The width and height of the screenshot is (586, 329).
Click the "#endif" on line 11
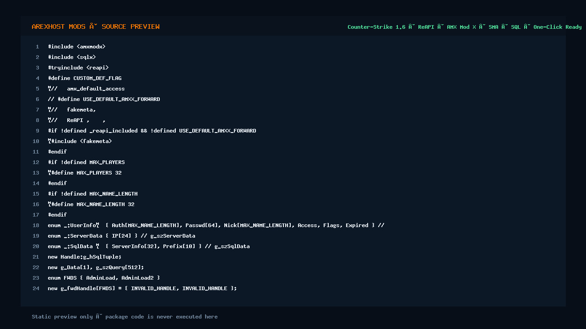tap(57, 152)
